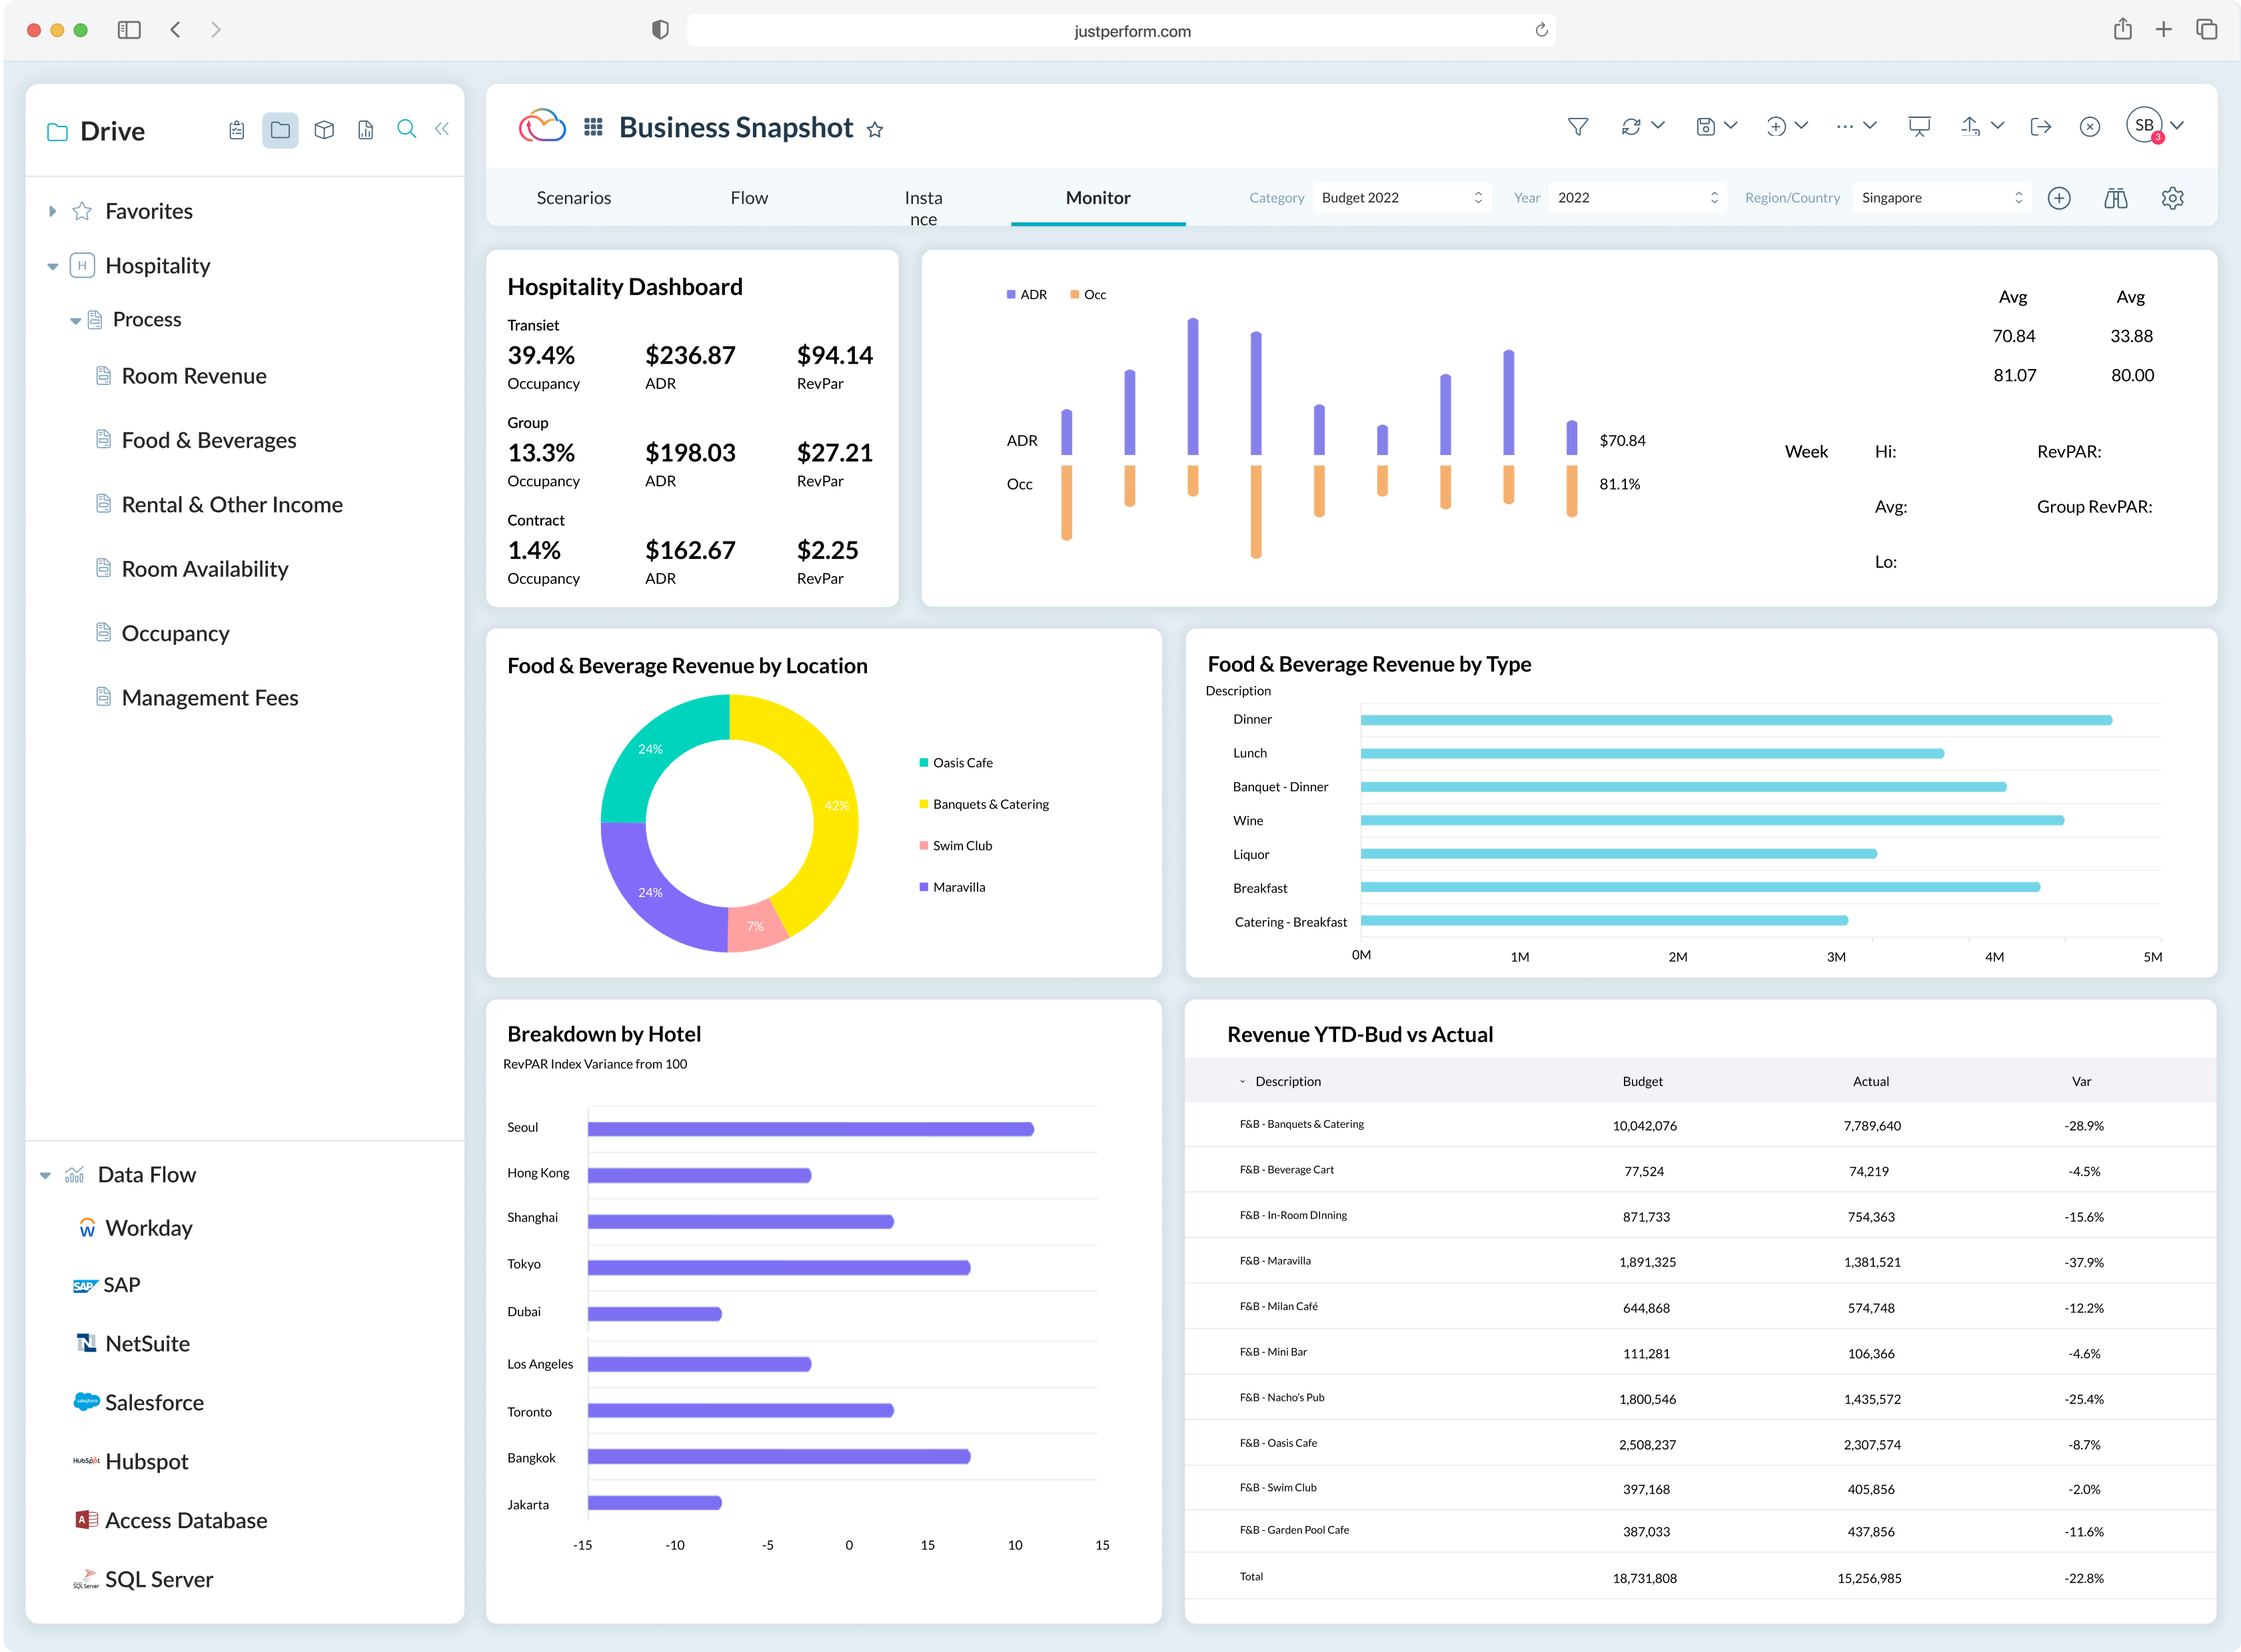The image size is (2241, 1652).
Task: Favorite Business Snapshot with star icon
Action: (x=874, y=130)
